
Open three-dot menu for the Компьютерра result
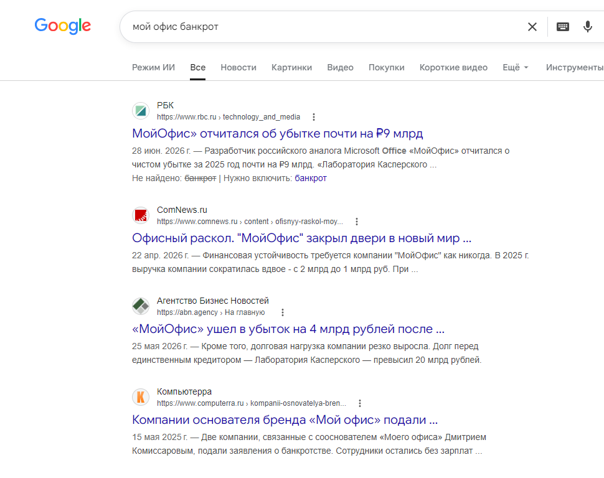coord(360,404)
